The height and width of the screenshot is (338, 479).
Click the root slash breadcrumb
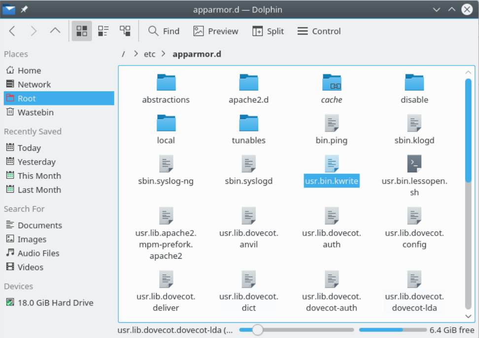click(x=123, y=54)
